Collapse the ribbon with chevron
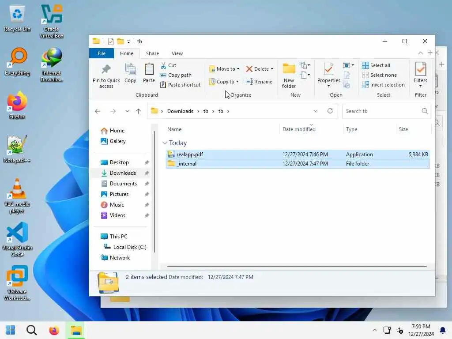Viewport: 452px width, 339px height. point(421,53)
